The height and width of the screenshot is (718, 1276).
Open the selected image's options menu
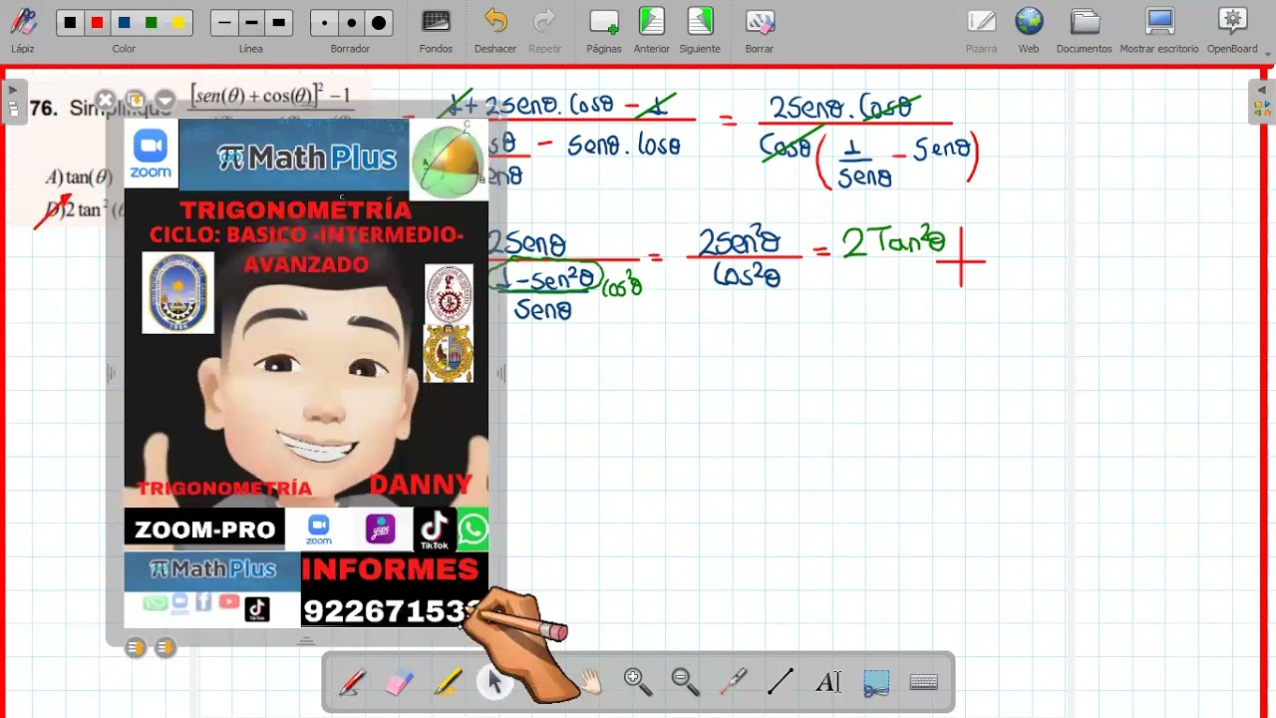click(x=164, y=100)
